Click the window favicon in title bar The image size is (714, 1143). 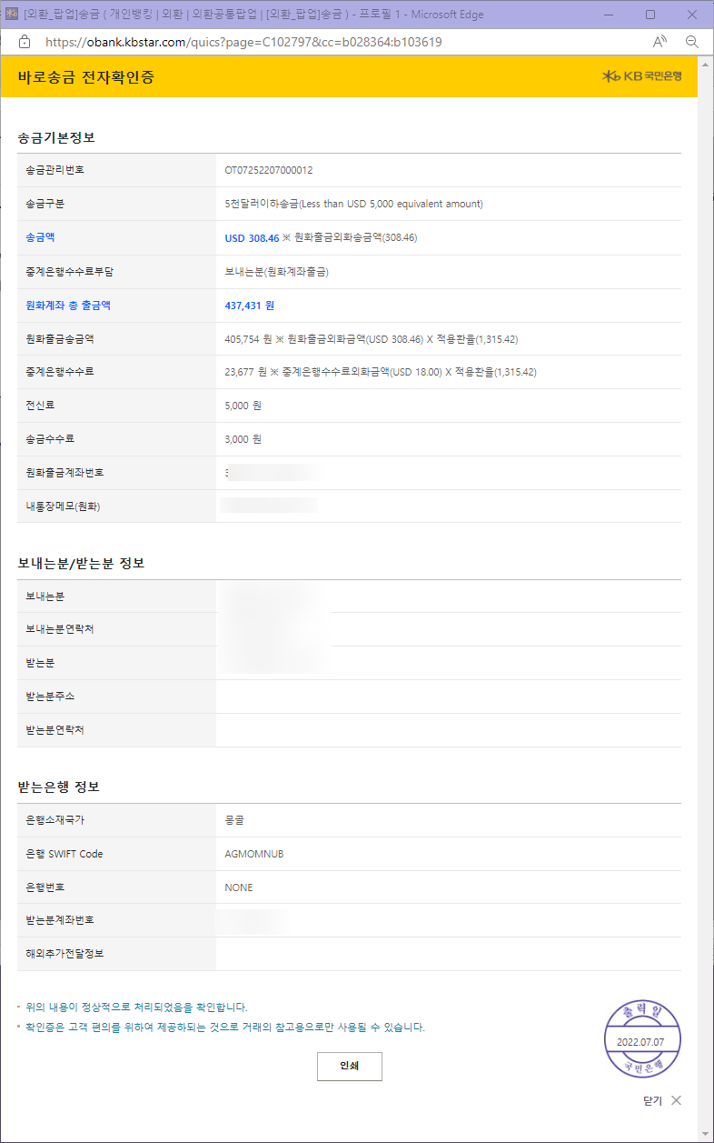13,15
